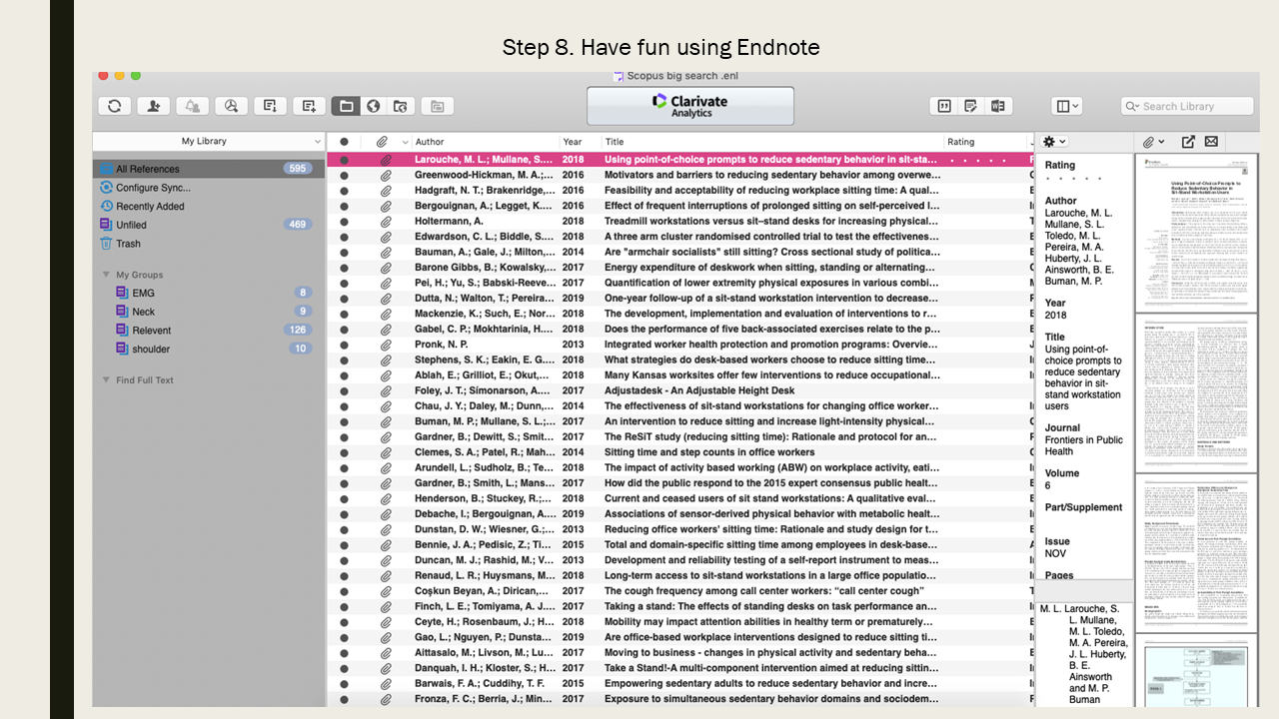Toggle read dot for Pronk, N. P. row

point(344,345)
